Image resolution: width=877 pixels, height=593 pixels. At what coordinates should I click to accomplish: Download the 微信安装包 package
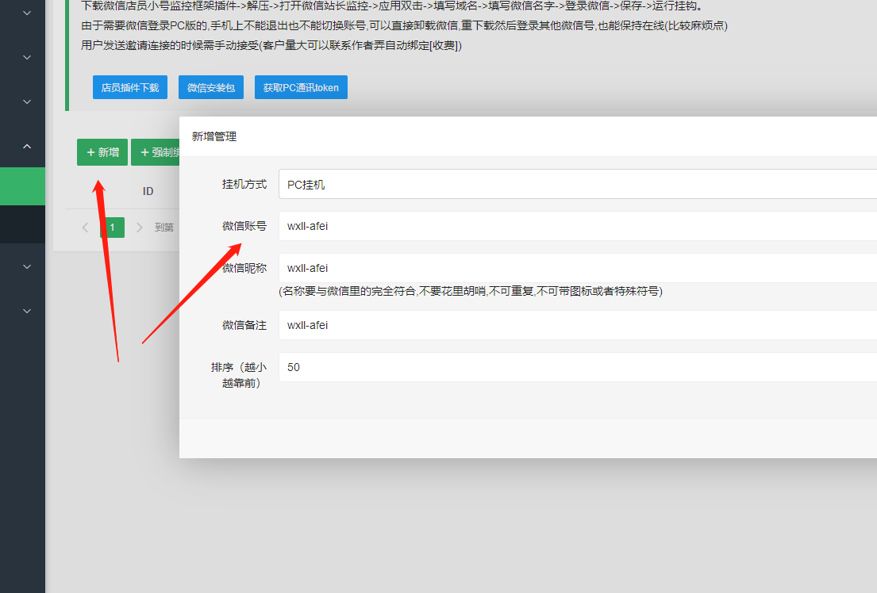211,88
